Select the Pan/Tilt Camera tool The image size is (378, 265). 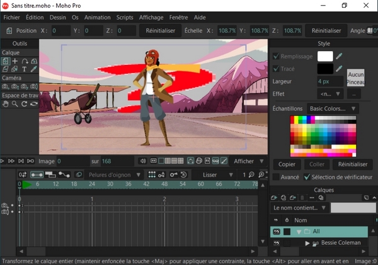[x=34, y=86]
